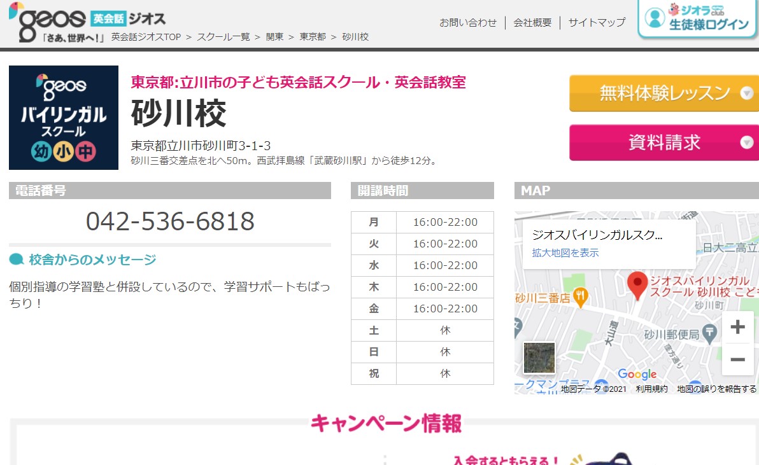
Task: Click the student login avatar icon
Action: (655, 18)
